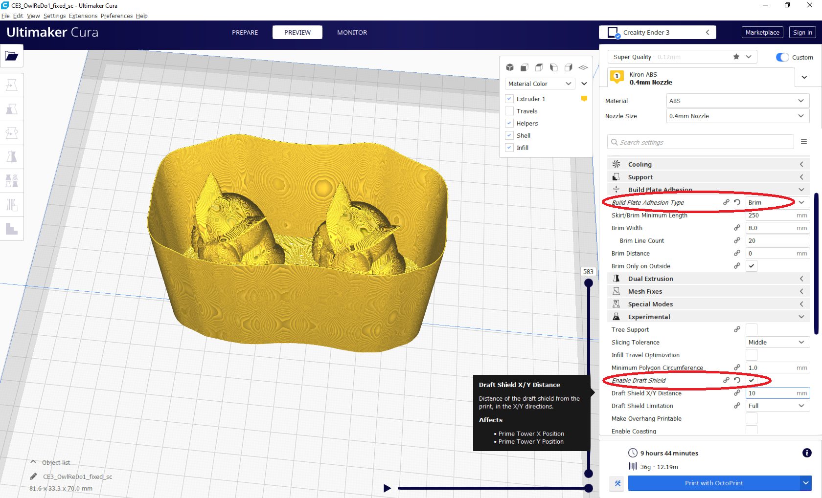Screen dimensions: 822x498
Task: Select the Rotate tool in left toolbar
Action: pyautogui.click(x=12, y=133)
